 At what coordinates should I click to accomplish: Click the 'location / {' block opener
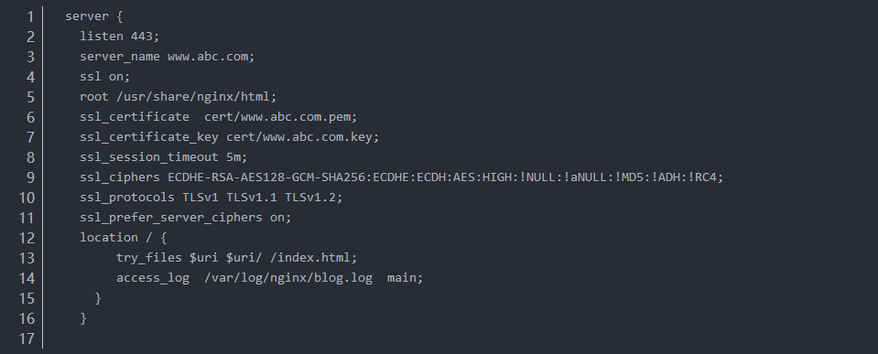click(x=124, y=238)
